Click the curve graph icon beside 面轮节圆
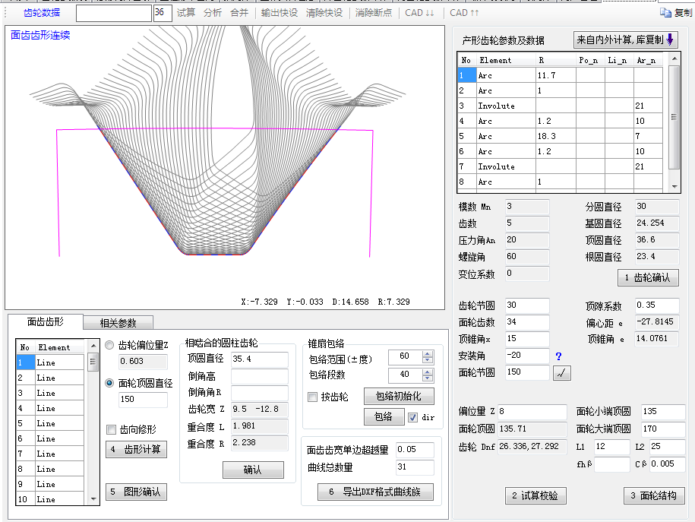 pos(562,373)
